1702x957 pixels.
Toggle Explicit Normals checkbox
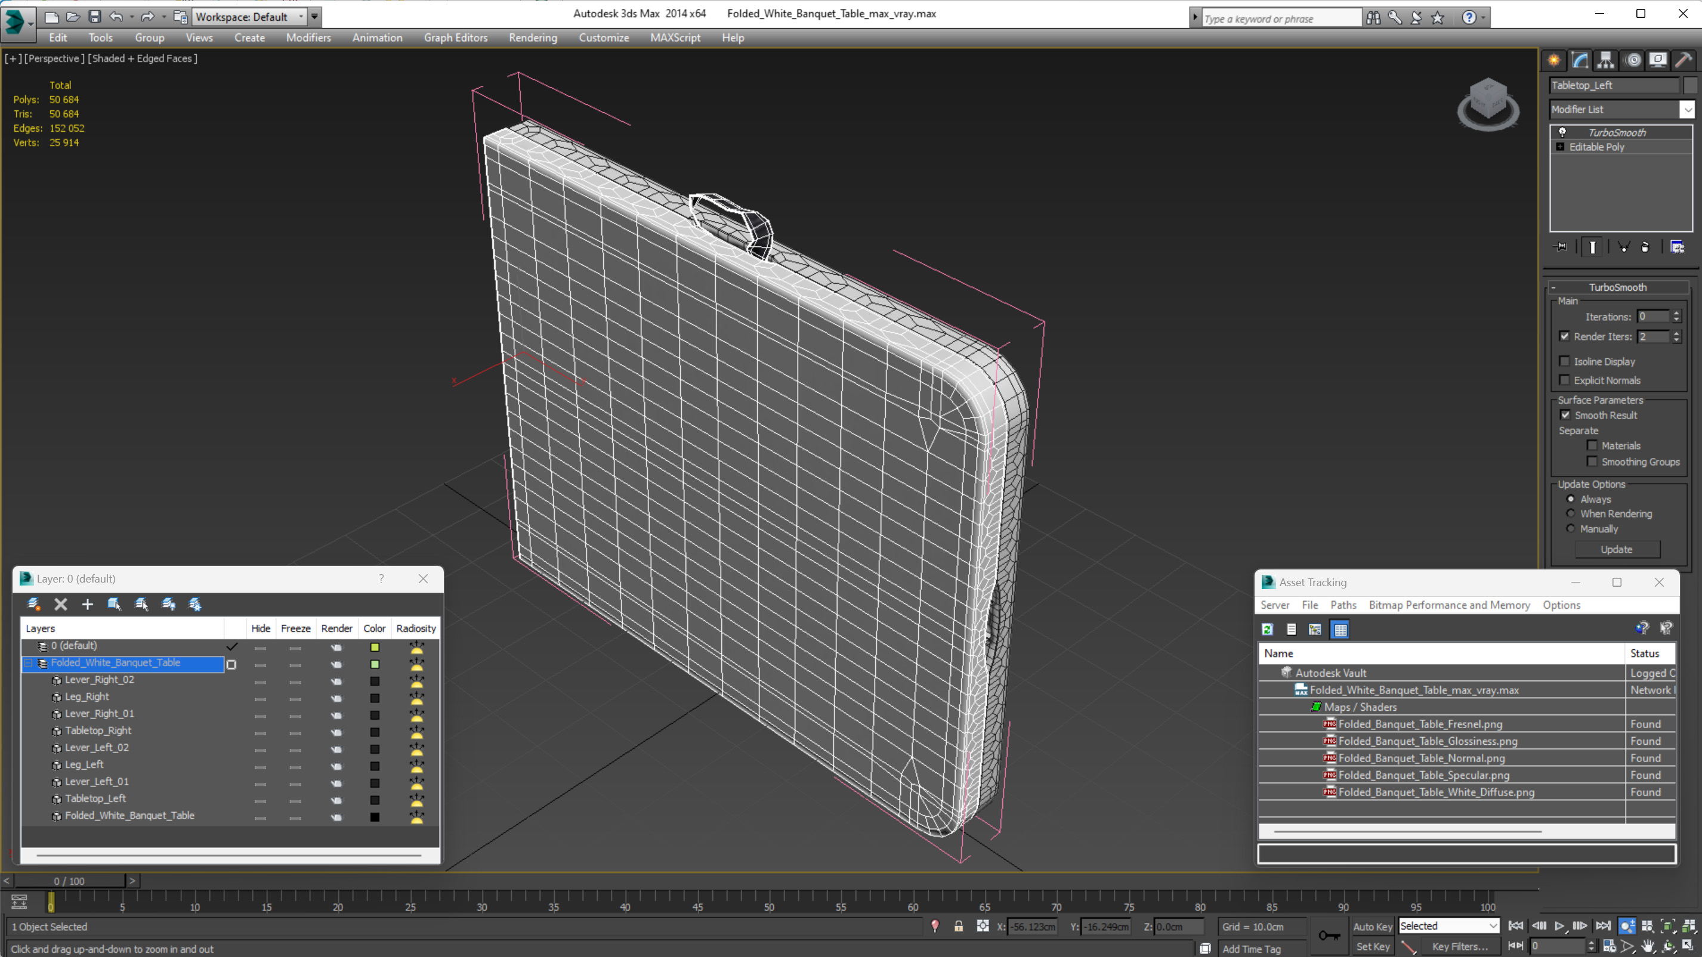click(1565, 380)
